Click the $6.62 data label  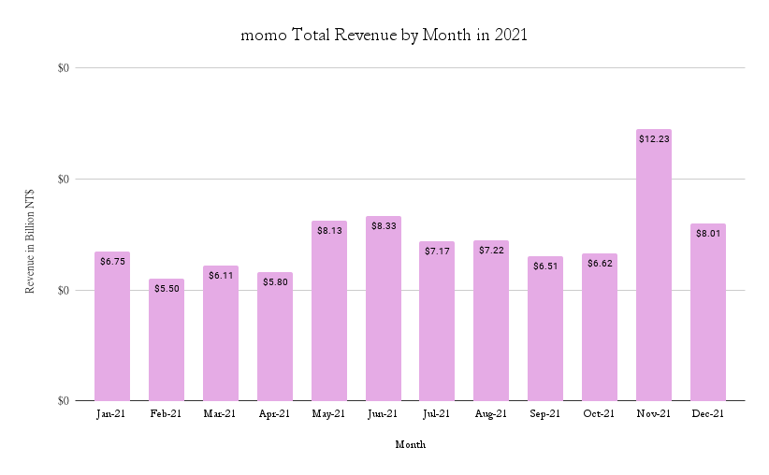pyautogui.click(x=600, y=264)
